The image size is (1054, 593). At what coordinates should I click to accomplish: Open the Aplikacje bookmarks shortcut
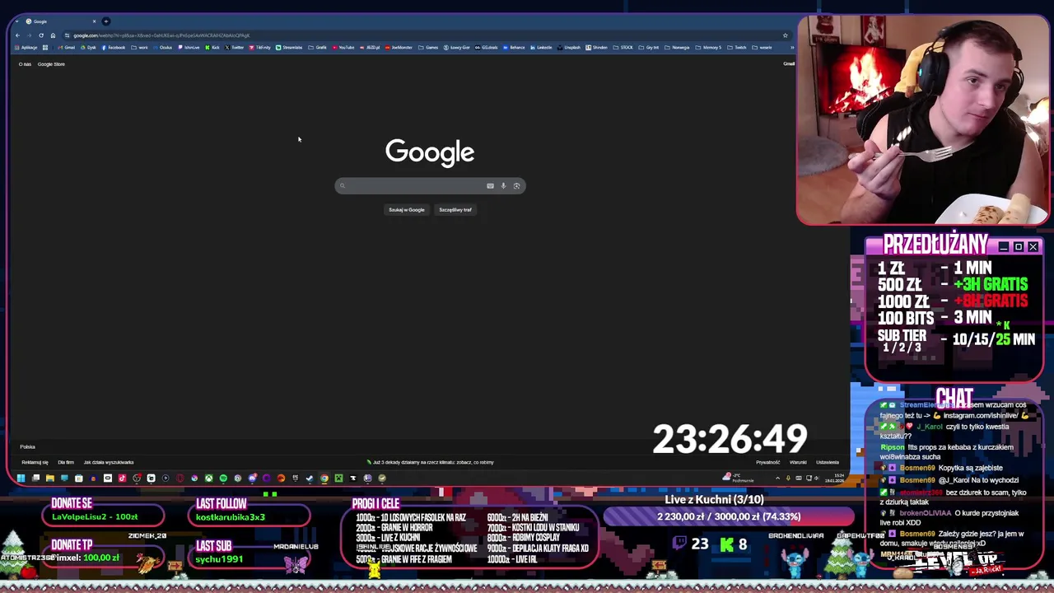26,47
